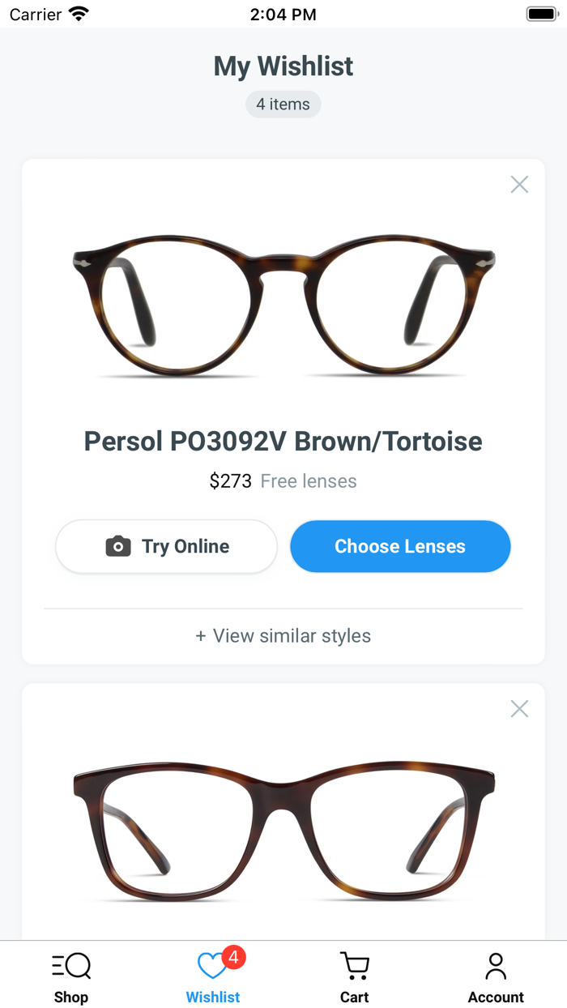567x1008 pixels.
Task: Select the Persol PO3092V product name
Action: tap(283, 441)
